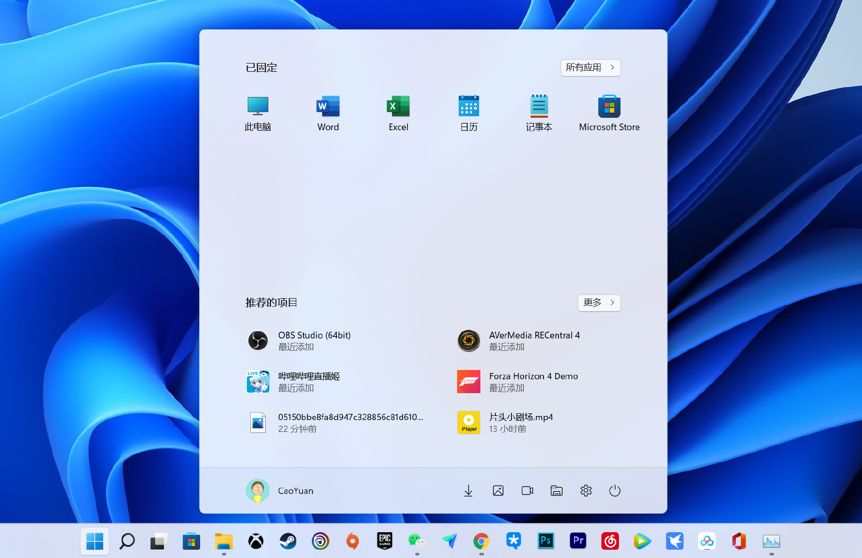The height and width of the screenshot is (558, 862).
Task: Launch Premiere Pro from the taskbar
Action: [578, 541]
